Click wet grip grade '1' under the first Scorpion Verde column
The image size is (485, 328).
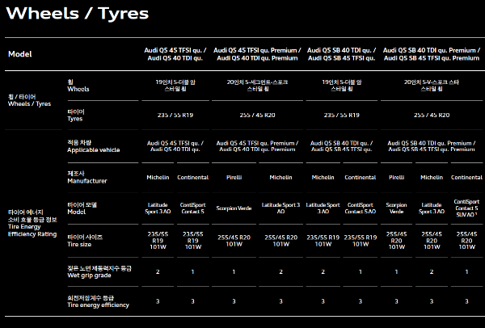[234, 271]
